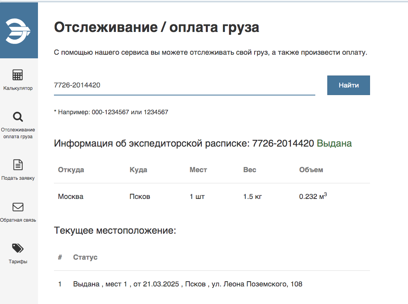Click the green Выдана status text
This screenshot has width=408, height=304.
334,143
